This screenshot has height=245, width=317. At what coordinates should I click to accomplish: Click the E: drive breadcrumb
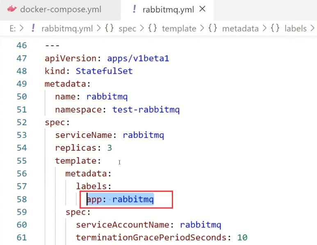[x=13, y=29]
